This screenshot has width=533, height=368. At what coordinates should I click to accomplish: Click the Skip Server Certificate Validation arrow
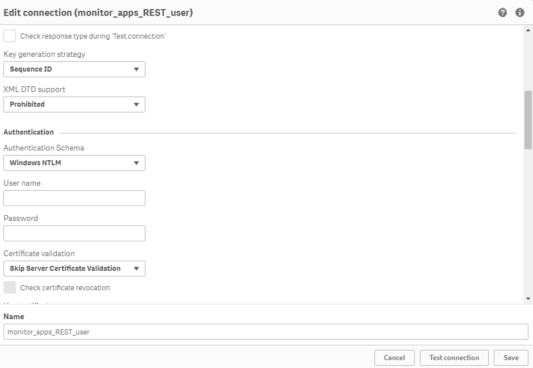pos(136,269)
